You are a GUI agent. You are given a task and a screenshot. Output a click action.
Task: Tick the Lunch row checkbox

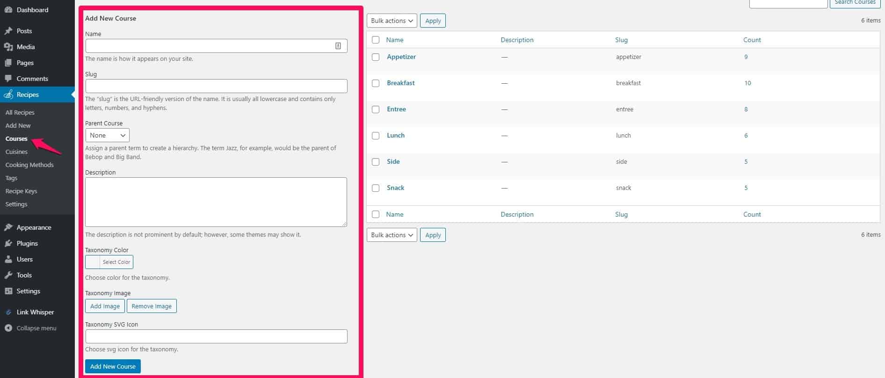point(376,136)
